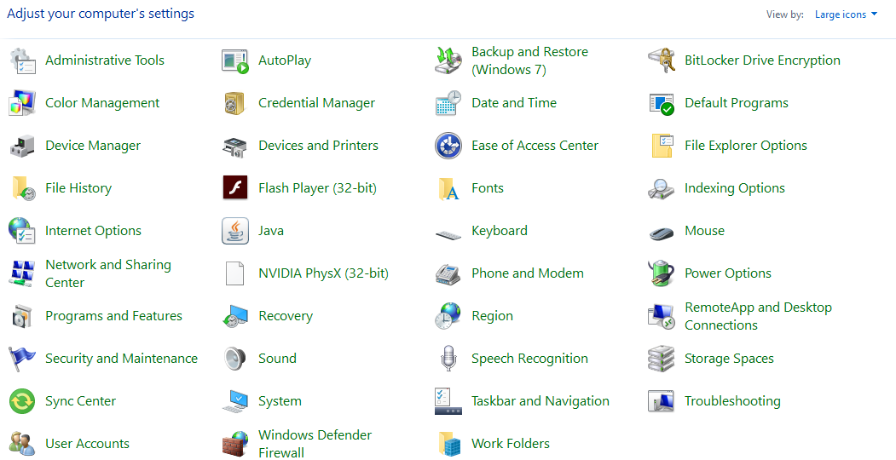Click the Mouse icon
Image resolution: width=896 pixels, height=460 pixels.
point(662,233)
